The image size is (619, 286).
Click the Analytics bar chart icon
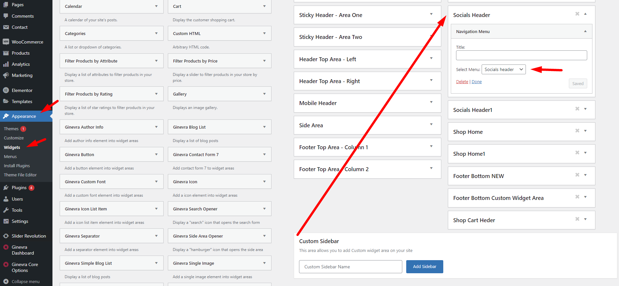pyautogui.click(x=6, y=64)
